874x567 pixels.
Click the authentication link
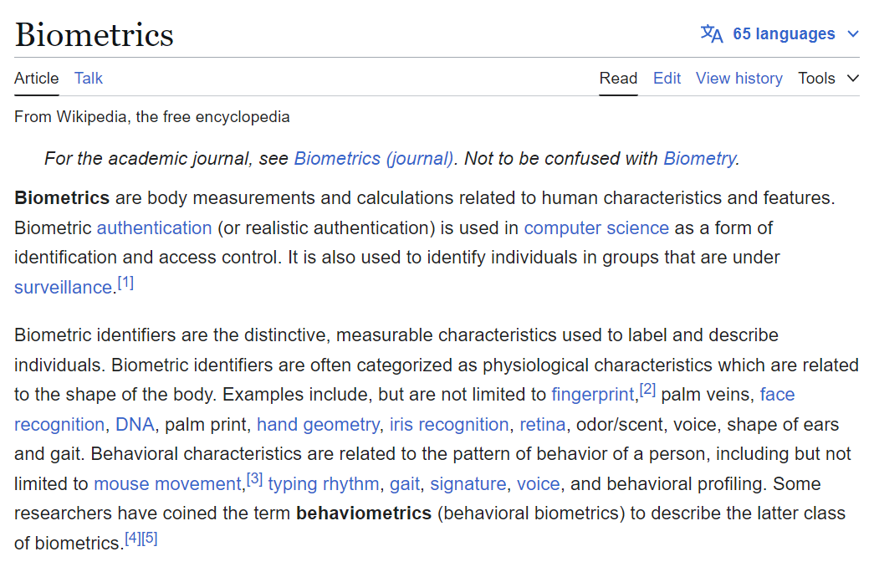point(154,228)
